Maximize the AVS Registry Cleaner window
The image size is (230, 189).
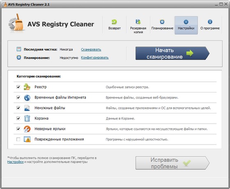221,5
